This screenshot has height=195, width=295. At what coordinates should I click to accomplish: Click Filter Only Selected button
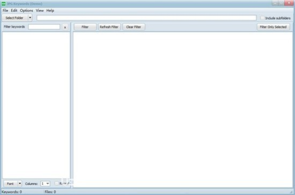coord(273,27)
